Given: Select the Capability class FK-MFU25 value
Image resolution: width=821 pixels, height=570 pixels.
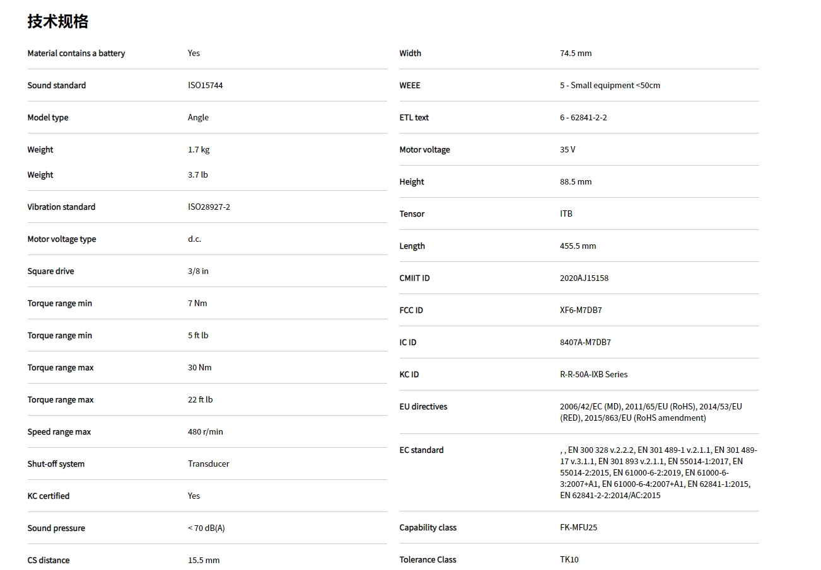Looking at the screenshot, I should 578,528.
